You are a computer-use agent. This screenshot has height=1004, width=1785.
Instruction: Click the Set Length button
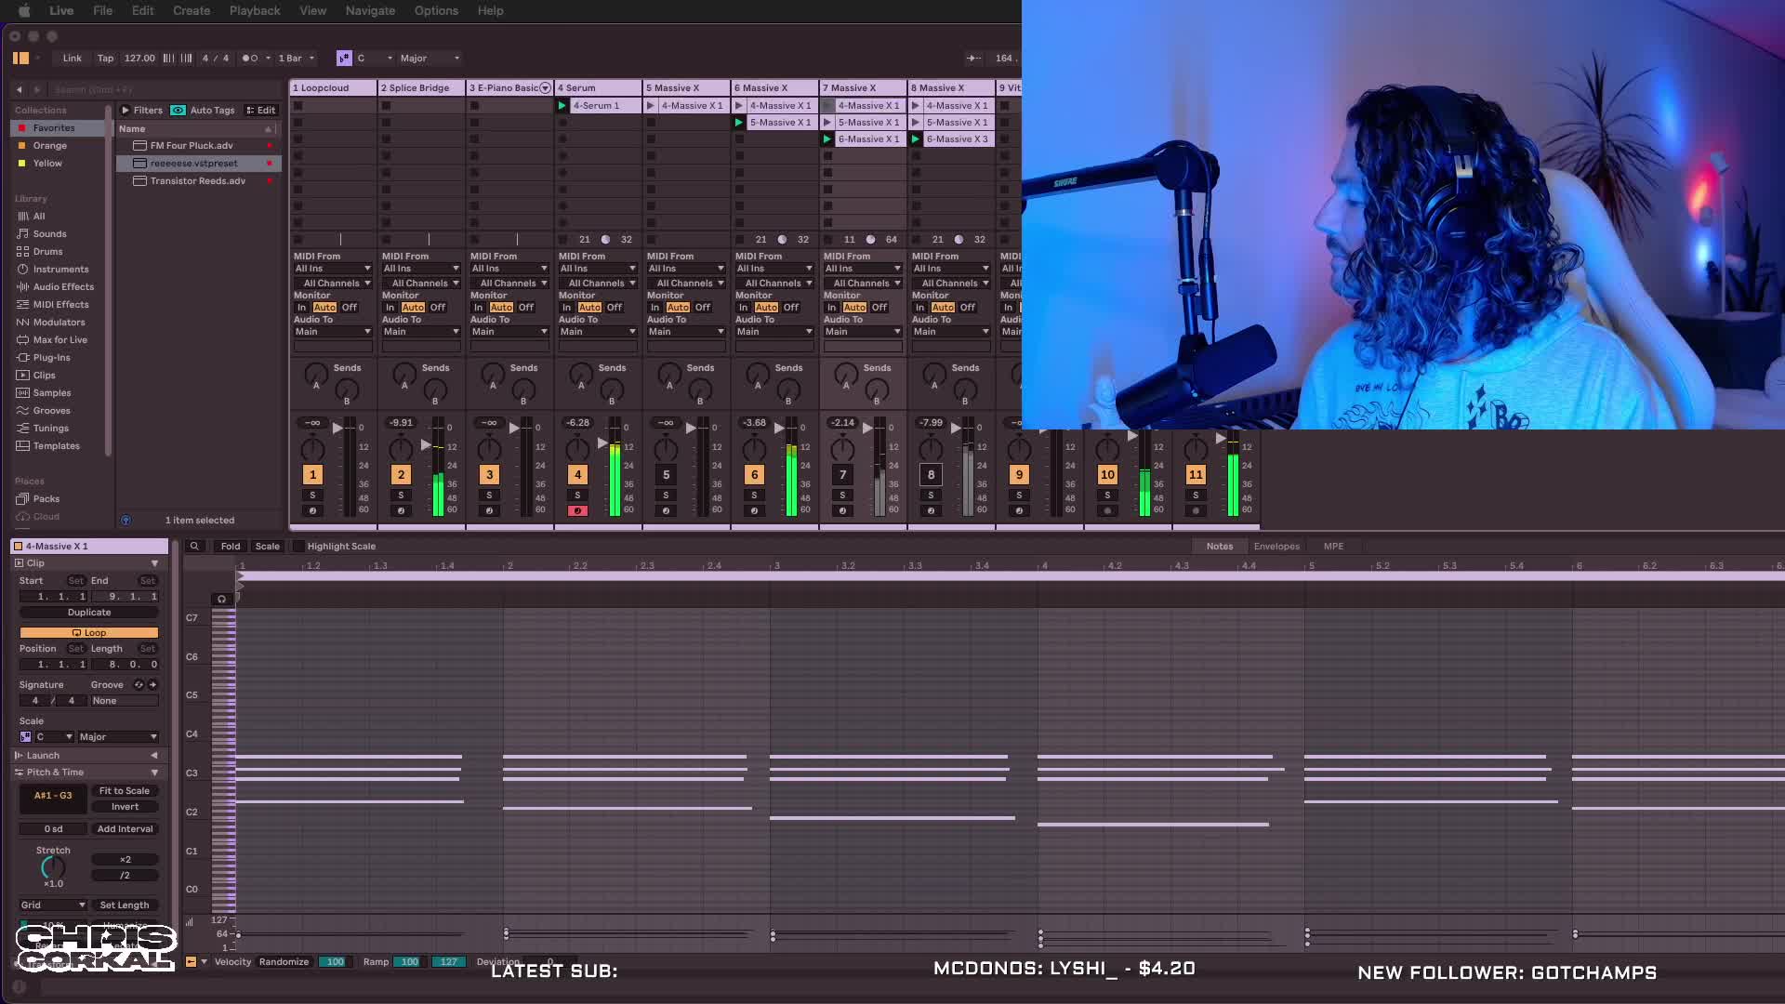pyautogui.click(x=125, y=905)
